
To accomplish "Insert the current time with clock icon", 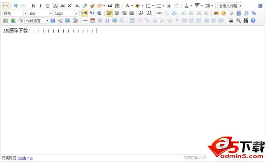I will click(100, 21).
